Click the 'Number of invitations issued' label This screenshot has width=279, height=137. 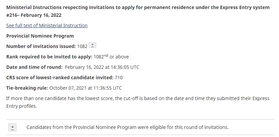[x=41, y=46]
